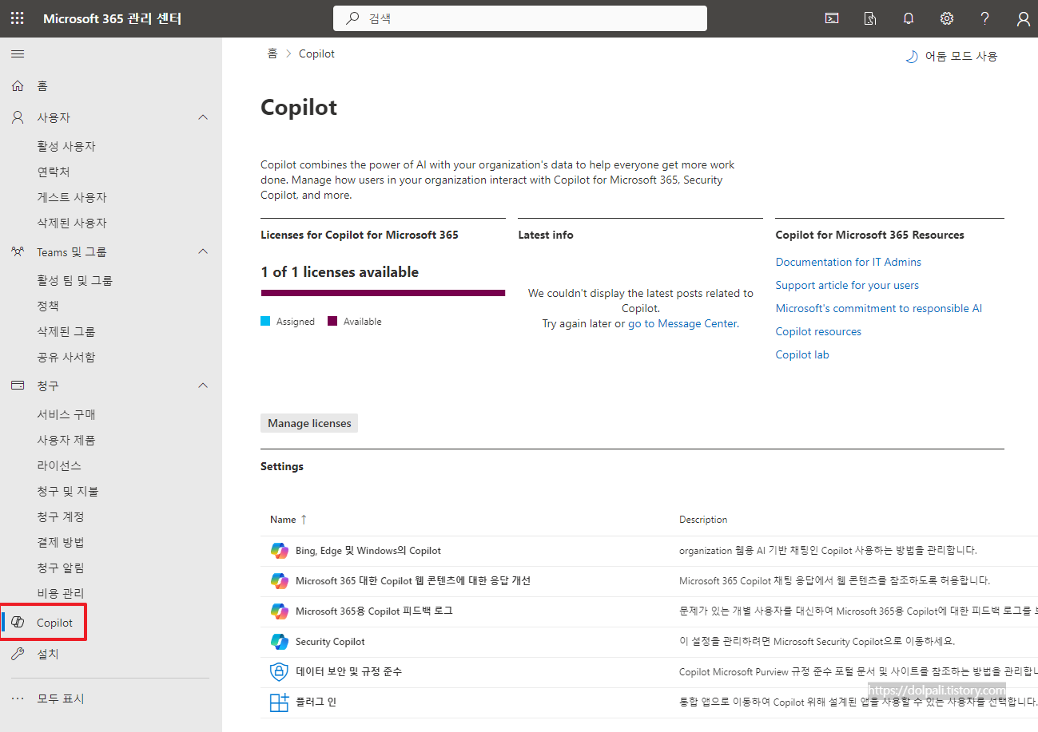The width and height of the screenshot is (1038, 732).
Task: Click the Security Copilot row icon
Action: (279, 641)
